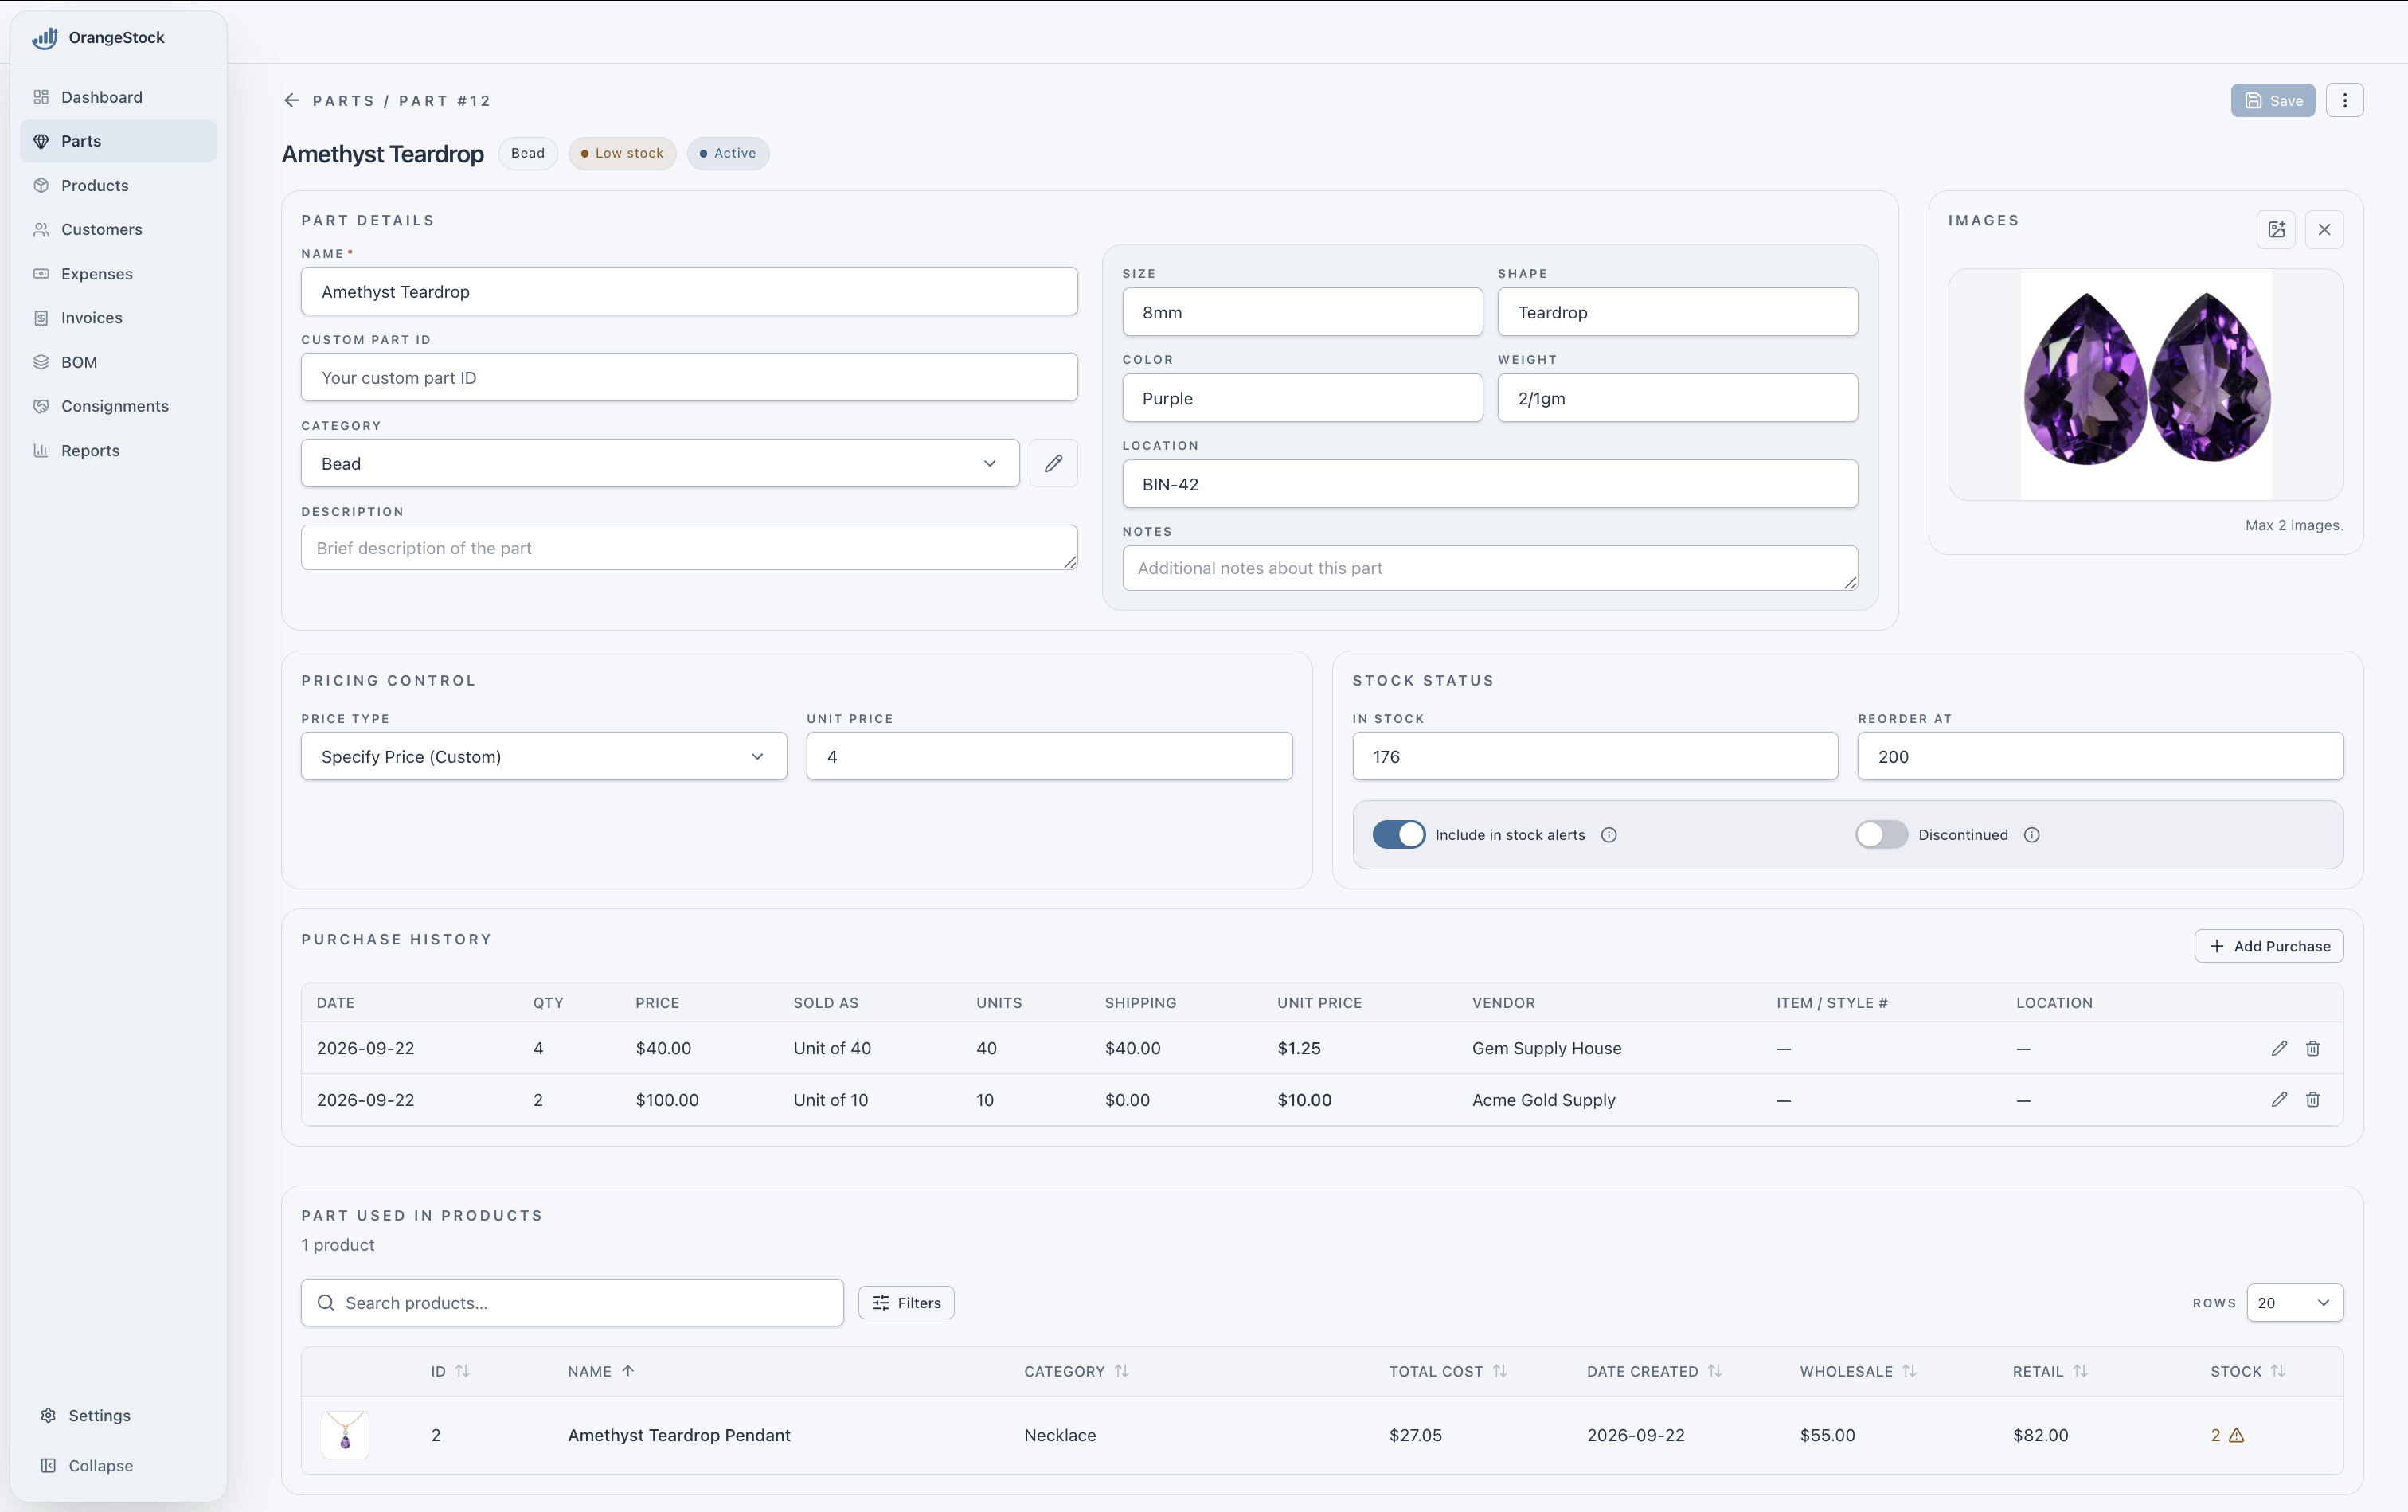This screenshot has width=2408, height=1512.
Task: Click info icon beside Include in stock alerts
Action: (x=1608, y=835)
